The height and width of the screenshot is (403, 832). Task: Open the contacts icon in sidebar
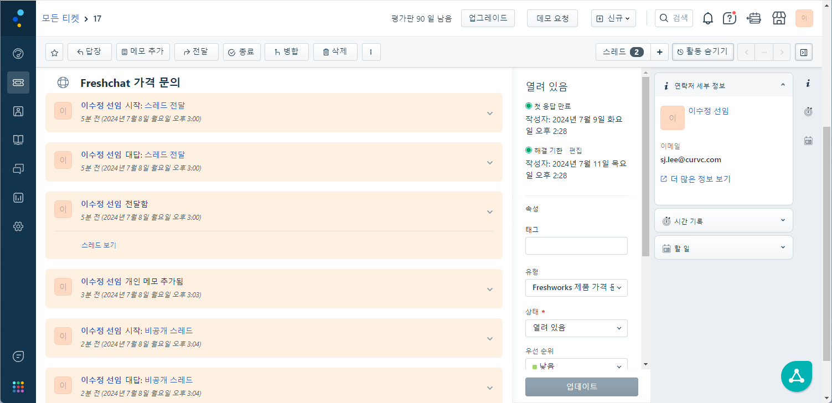[18, 111]
